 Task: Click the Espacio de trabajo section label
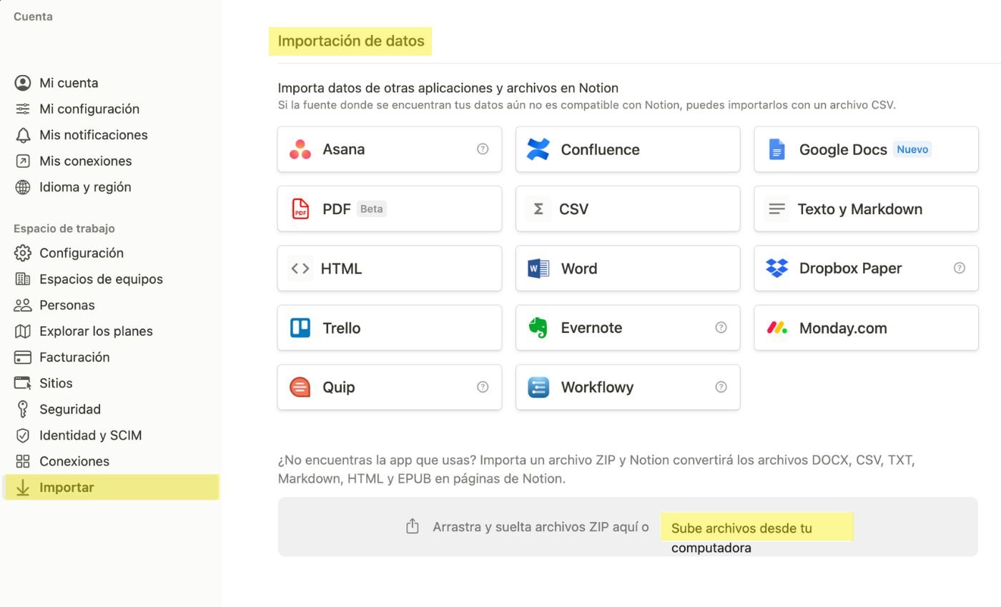(64, 229)
